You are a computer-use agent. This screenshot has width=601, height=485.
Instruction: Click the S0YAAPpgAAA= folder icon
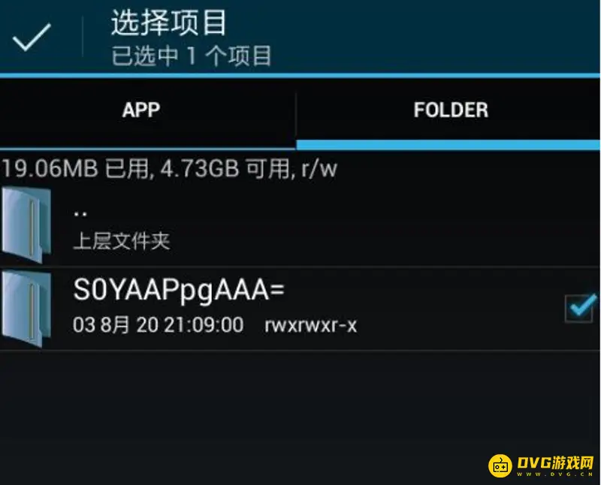[x=26, y=309]
